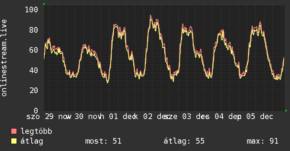Click the green arrow ending the x-axis
This screenshot has width=290, height=151.
pyautogui.click(x=286, y=111)
